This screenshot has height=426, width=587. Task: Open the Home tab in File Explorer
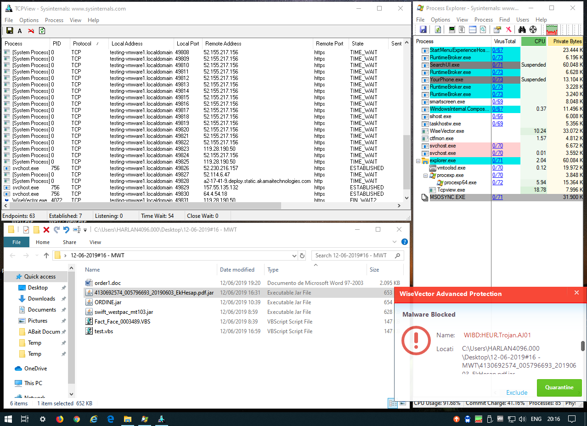43,242
